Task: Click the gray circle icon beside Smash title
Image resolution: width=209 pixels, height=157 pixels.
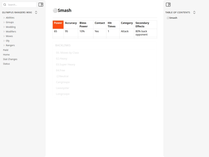Action: (x=55, y=10)
